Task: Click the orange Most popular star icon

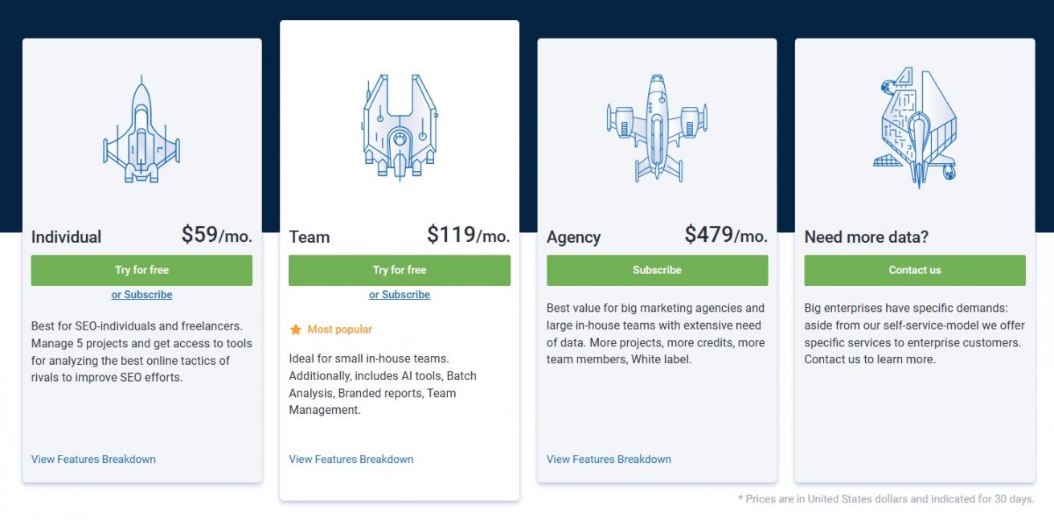Action: (295, 329)
